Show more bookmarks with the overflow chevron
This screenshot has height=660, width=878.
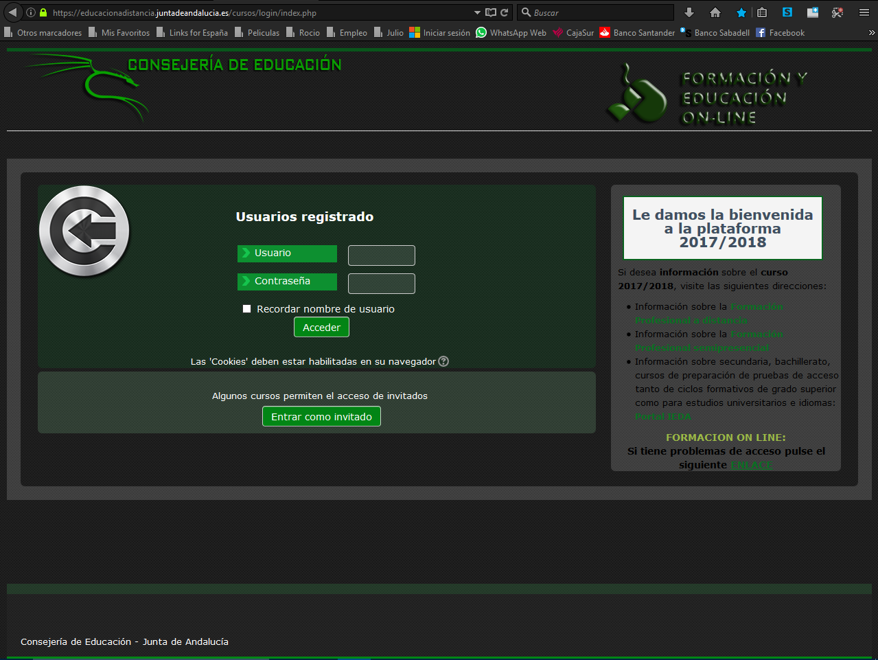coord(872,32)
